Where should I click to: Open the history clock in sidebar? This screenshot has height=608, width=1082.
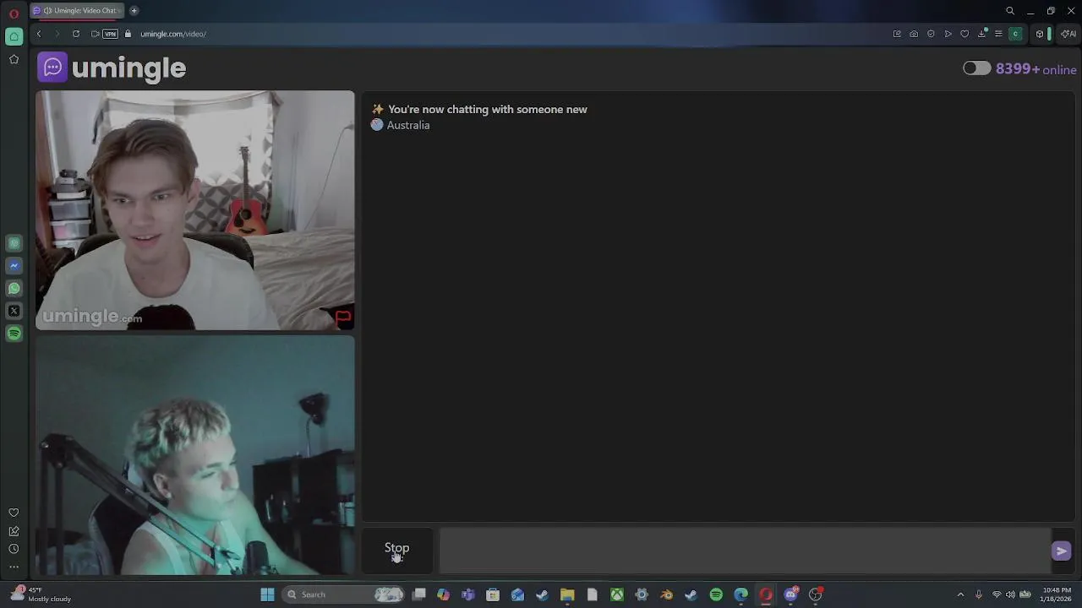tap(14, 549)
